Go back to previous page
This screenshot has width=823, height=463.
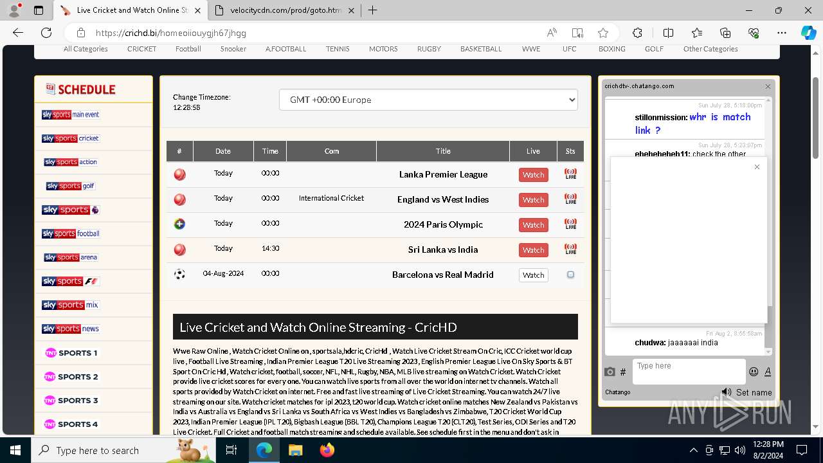(18, 33)
